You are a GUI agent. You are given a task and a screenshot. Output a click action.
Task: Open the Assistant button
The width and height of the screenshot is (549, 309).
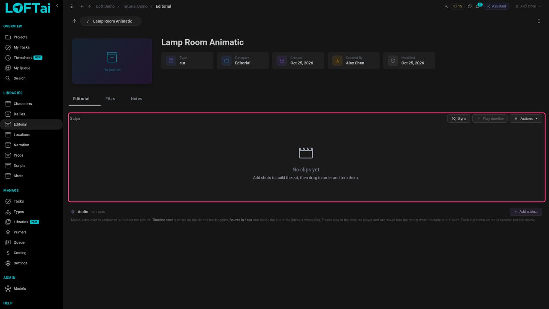(497, 6)
